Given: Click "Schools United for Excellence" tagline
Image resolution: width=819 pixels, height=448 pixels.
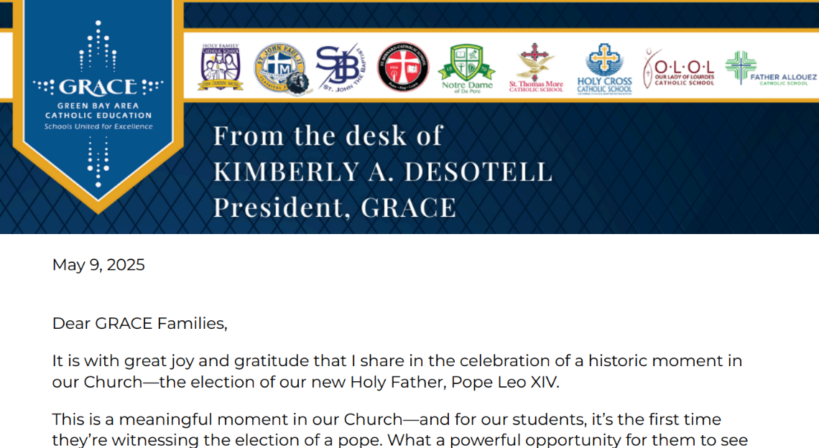Looking at the screenshot, I should point(98,127).
